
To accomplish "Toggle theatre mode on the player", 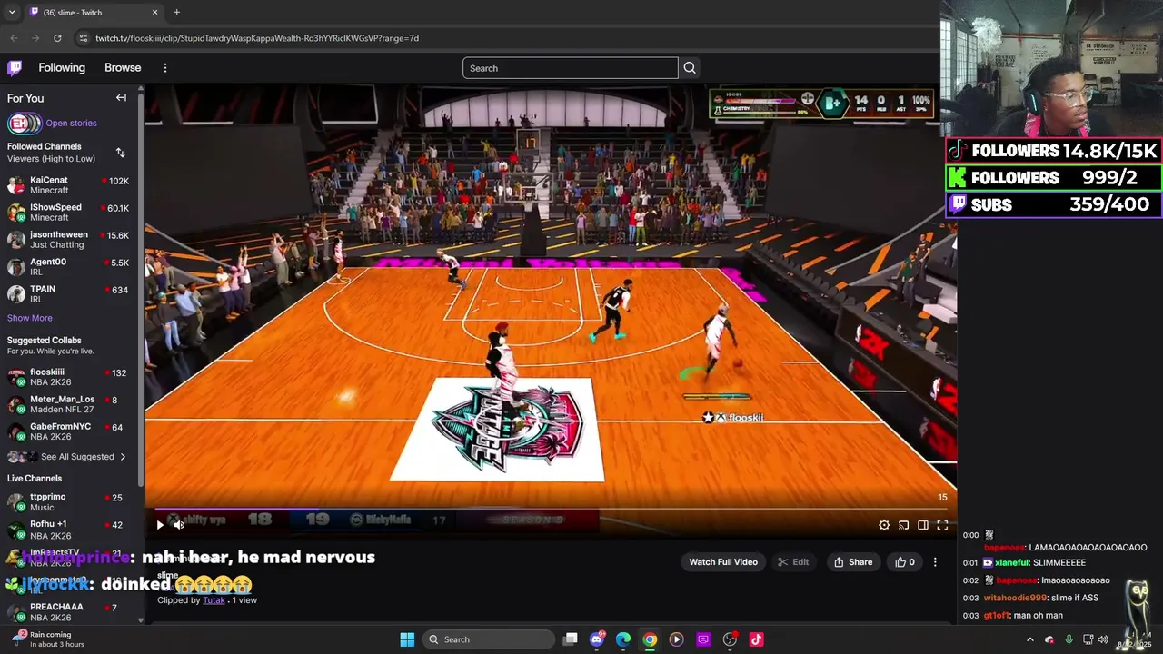I will 923,525.
